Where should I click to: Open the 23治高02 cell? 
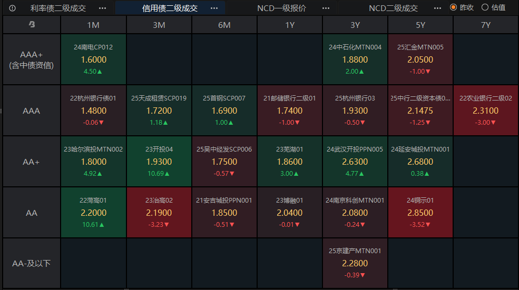click(x=159, y=213)
